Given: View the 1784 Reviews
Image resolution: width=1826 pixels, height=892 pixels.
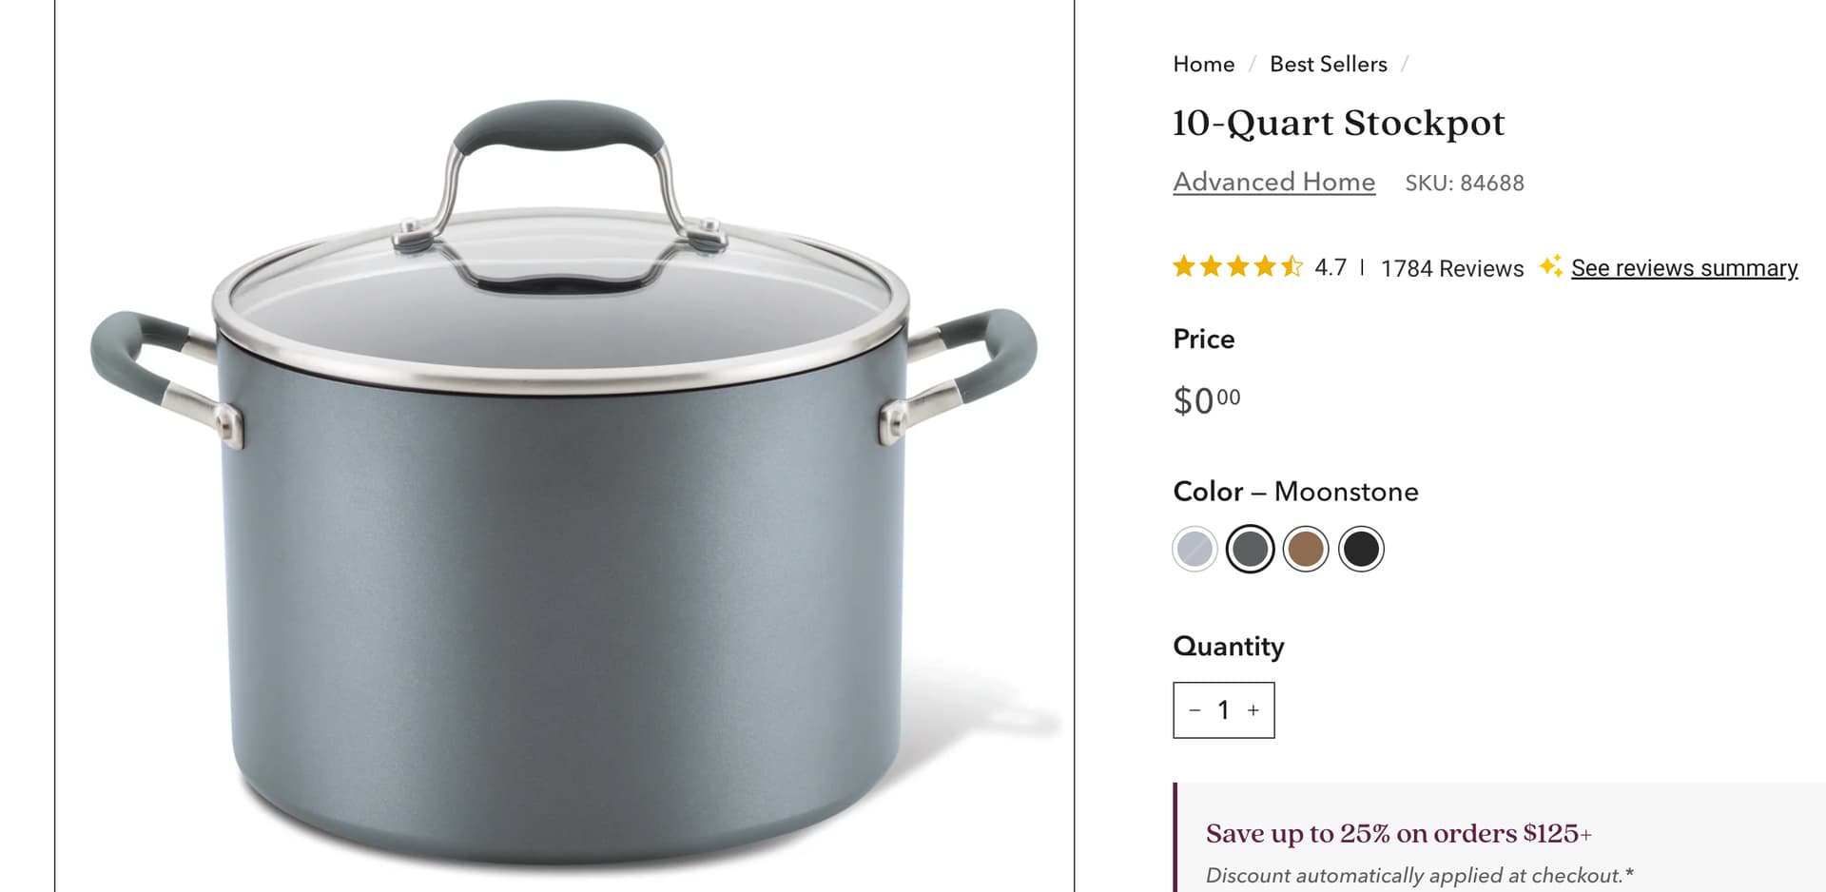Looking at the screenshot, I should 1451,268.
